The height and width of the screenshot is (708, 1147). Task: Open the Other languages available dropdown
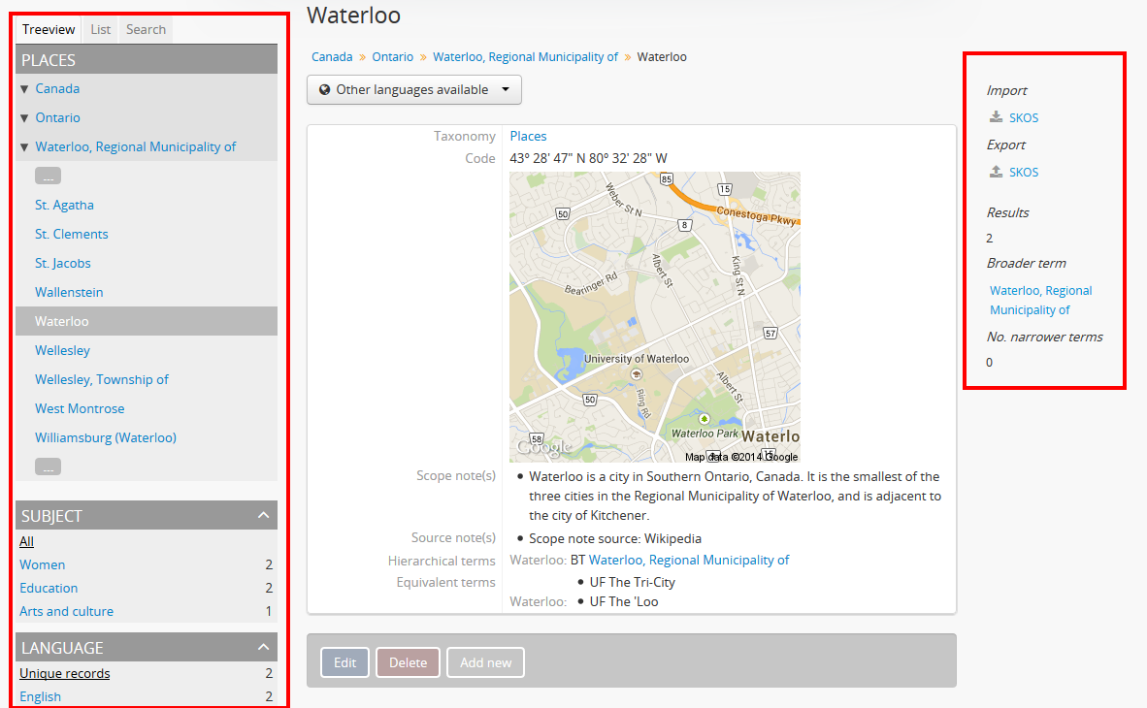point(414,90)
